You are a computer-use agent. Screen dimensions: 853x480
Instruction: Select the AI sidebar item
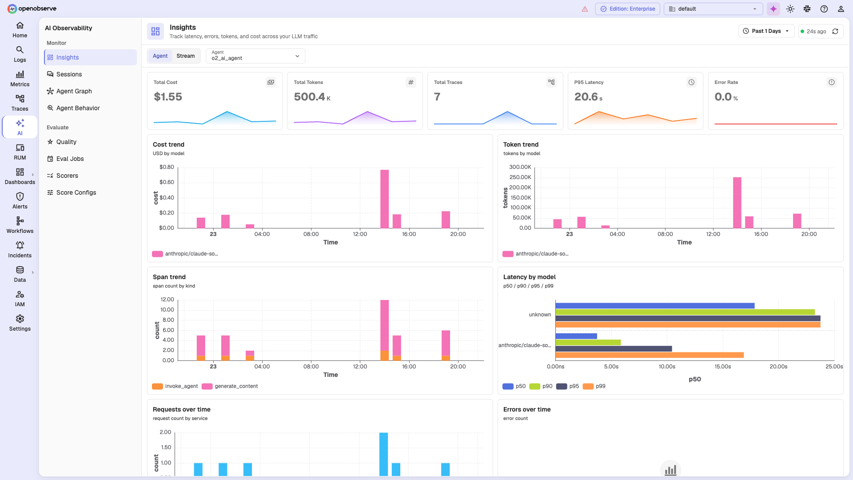20,128
